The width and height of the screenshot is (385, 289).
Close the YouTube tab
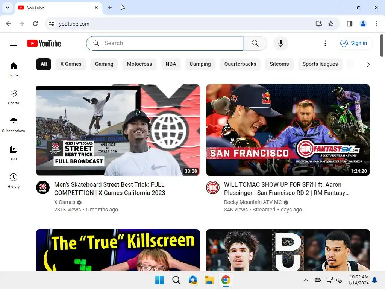[x=96, y=8]
